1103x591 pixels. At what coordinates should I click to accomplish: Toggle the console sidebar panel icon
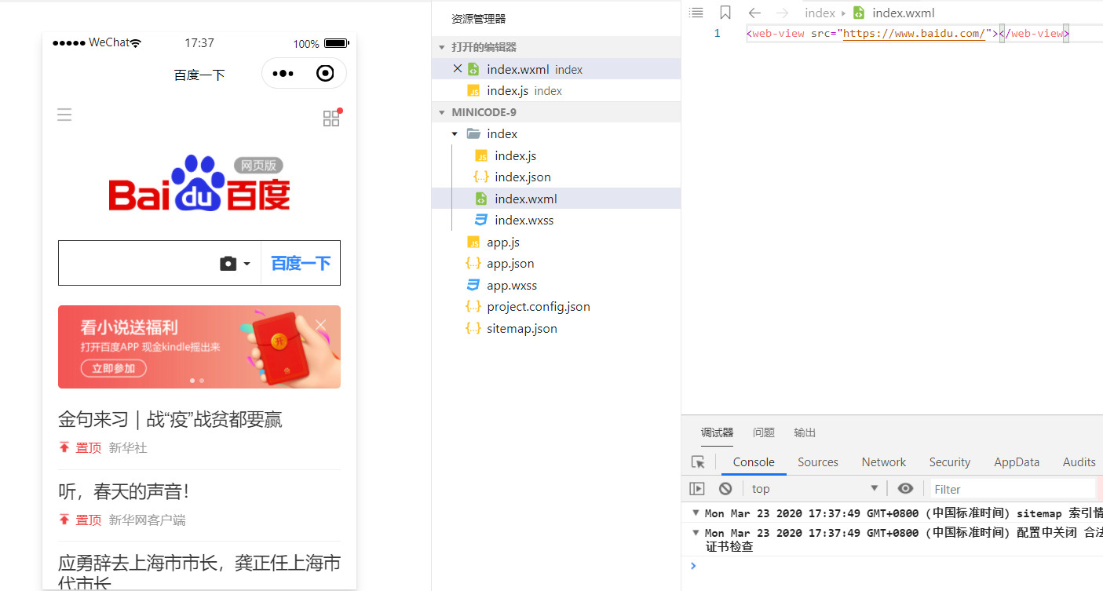tap(697, 489)
